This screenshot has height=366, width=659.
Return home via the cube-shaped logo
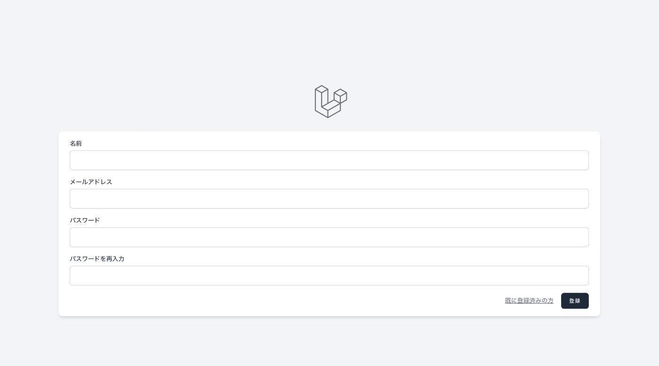pyautogui.click(x=330, y=101)
